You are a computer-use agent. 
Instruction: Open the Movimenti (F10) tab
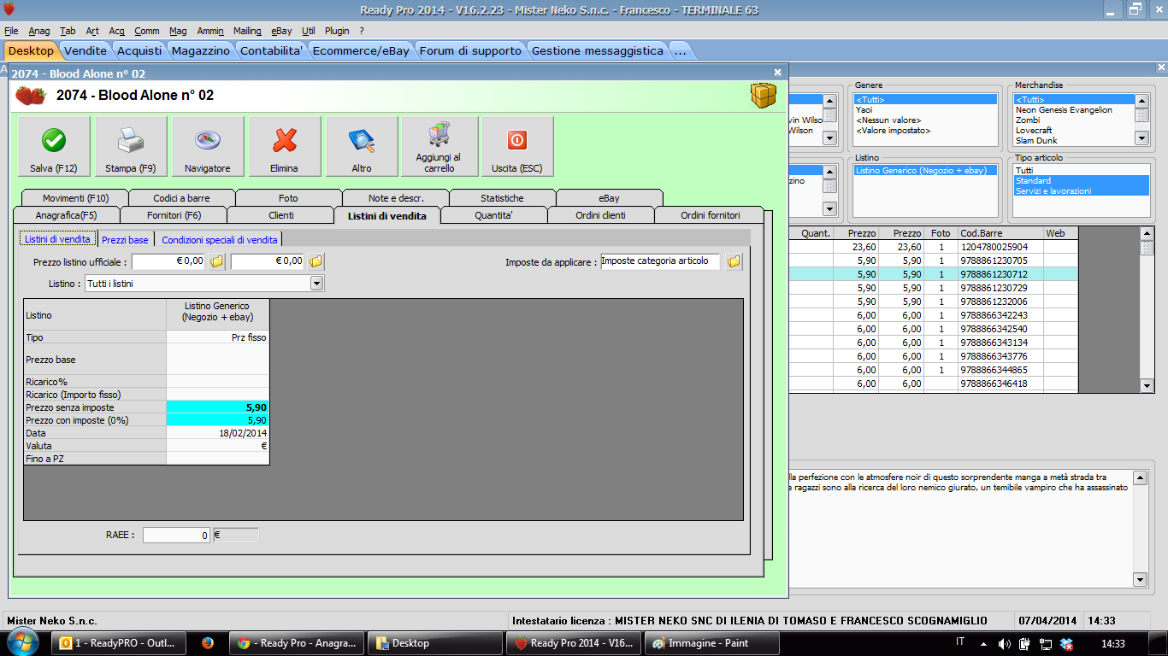tap(75, 198)
